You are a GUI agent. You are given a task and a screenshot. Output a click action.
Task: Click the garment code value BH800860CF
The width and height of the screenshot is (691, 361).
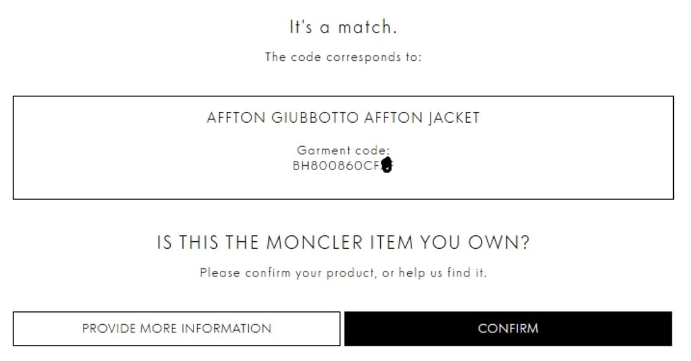(x=336, y=165)
